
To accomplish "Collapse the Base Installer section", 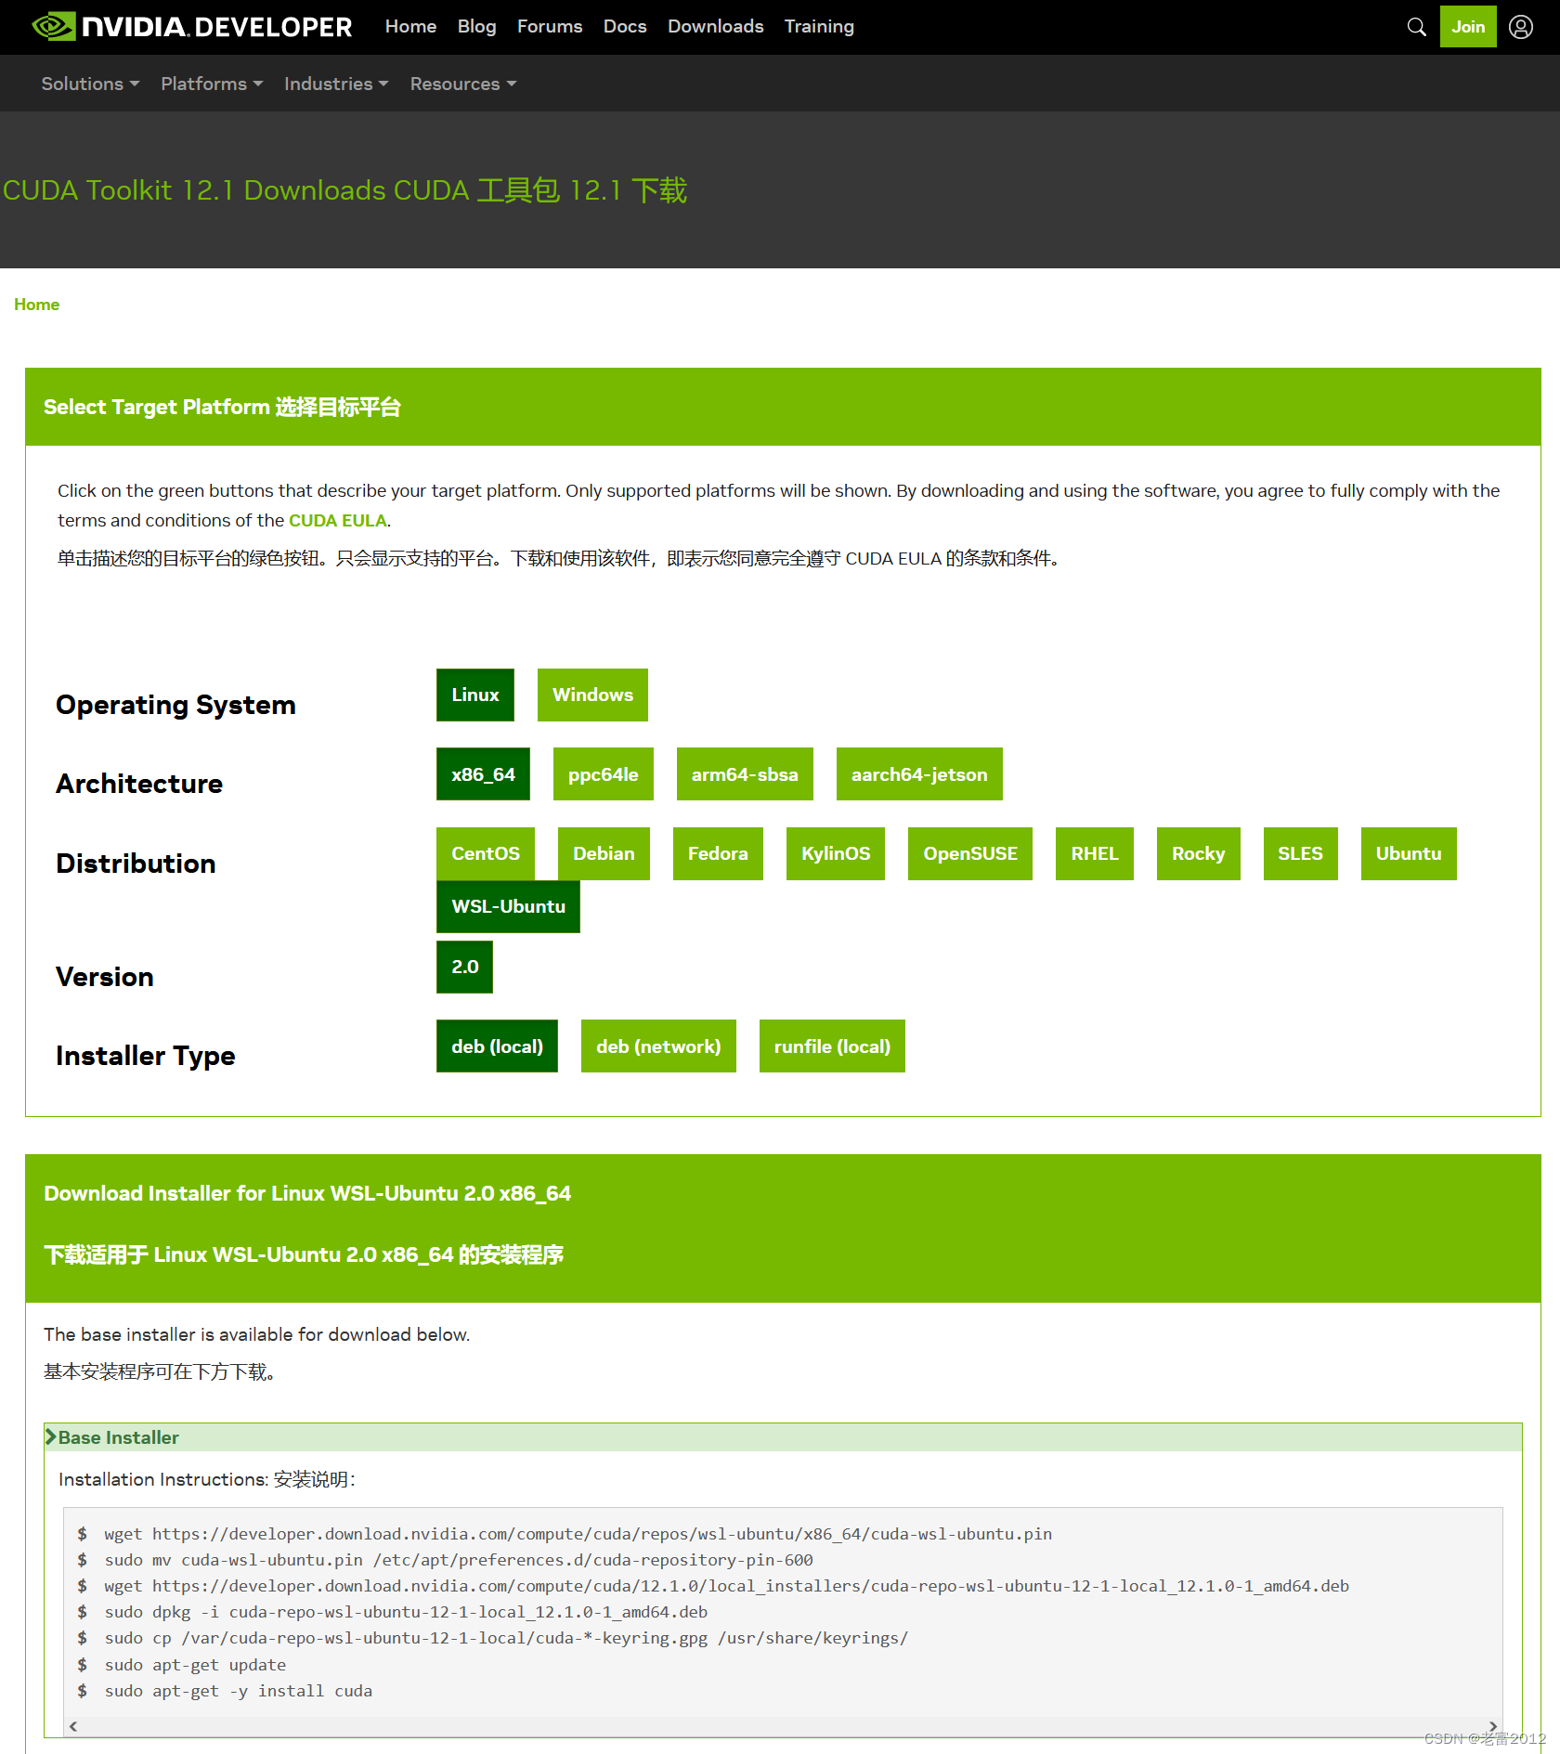I will click(783, 1437).
